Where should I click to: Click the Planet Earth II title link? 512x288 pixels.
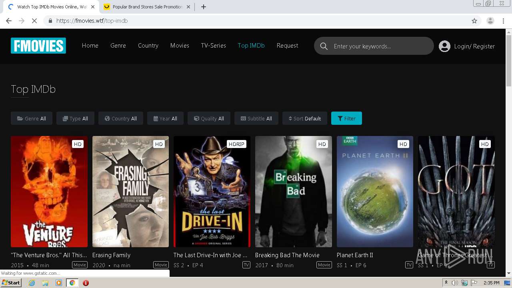tap(355, 255)
